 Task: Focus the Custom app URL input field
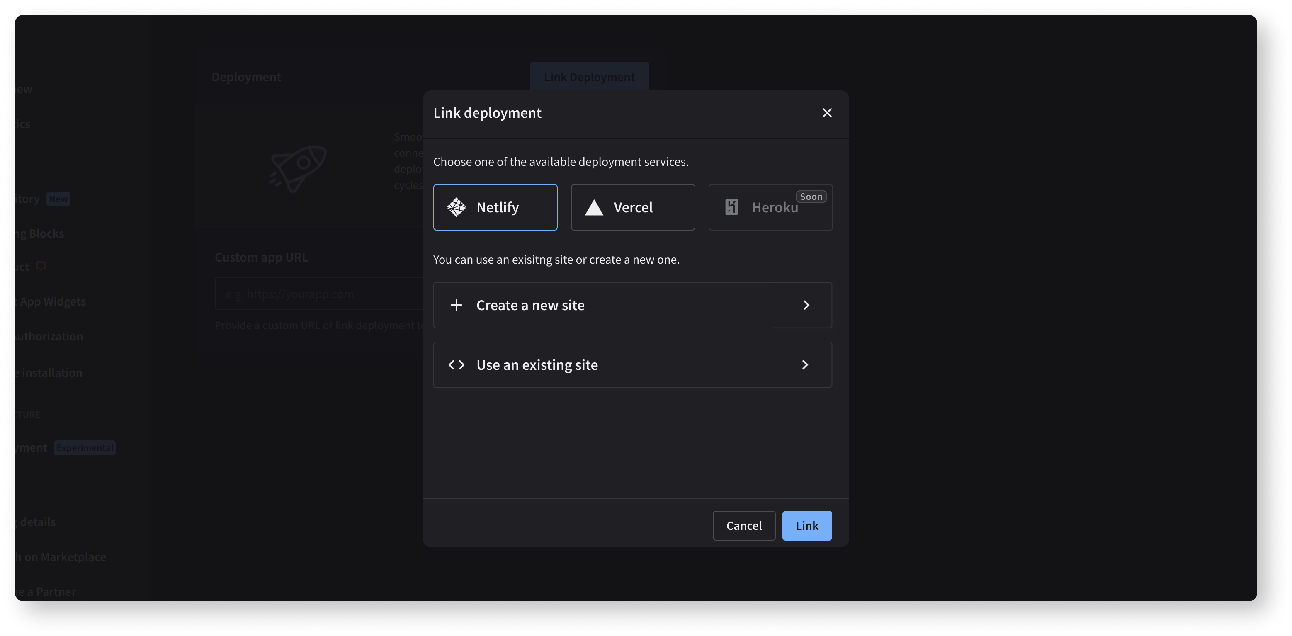(319, 294)
